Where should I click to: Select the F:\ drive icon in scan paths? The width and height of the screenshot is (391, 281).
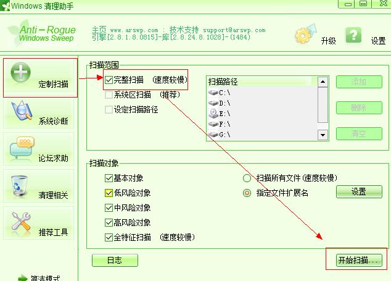pyautogui.click(x=213, y=124)
